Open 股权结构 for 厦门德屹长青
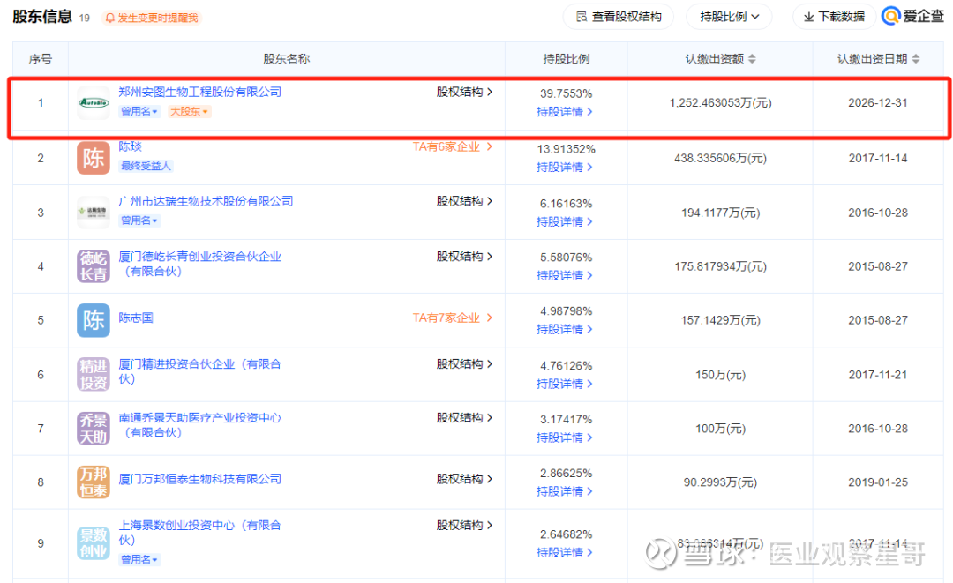 click(x=464, y=257)
